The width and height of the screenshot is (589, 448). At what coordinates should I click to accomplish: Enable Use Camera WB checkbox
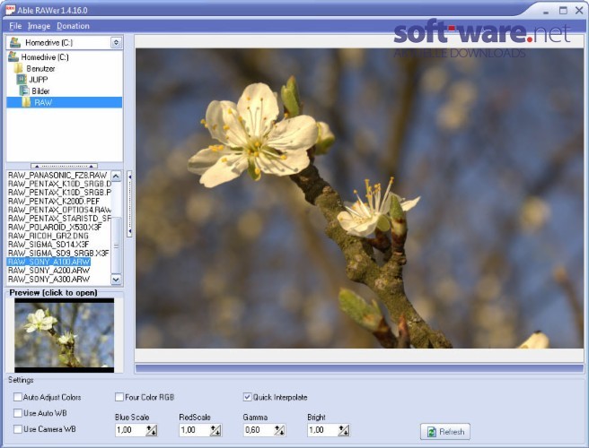18,429
